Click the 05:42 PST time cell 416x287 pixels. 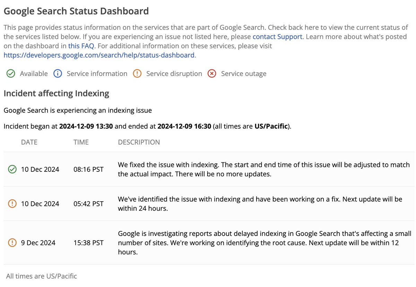point(88,204)
